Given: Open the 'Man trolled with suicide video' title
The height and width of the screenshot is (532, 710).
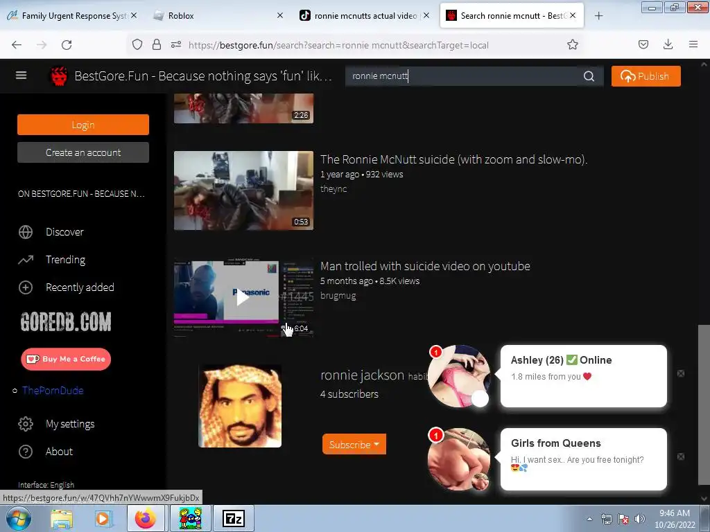Looking at the screenshot, I should click(x=425, y=266).
